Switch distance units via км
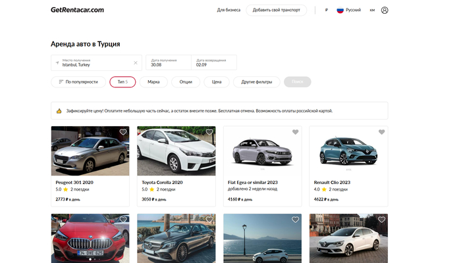 [372, 10]
